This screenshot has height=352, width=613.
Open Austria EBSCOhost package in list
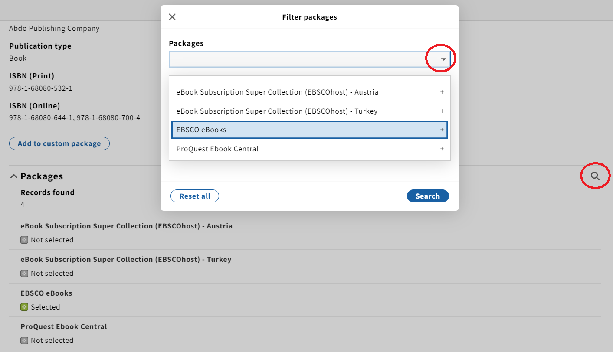click(x=127, y=226)
